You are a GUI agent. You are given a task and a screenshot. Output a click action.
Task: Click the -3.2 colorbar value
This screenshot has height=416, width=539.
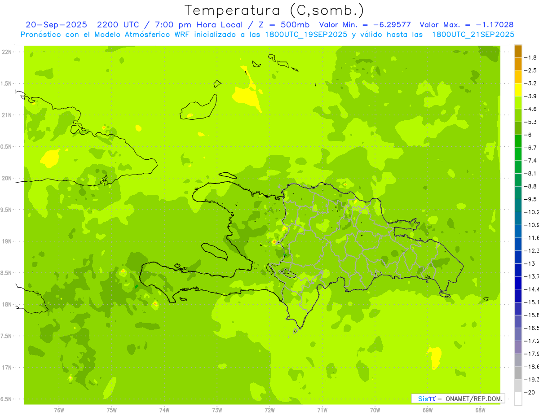click(531, 83)
